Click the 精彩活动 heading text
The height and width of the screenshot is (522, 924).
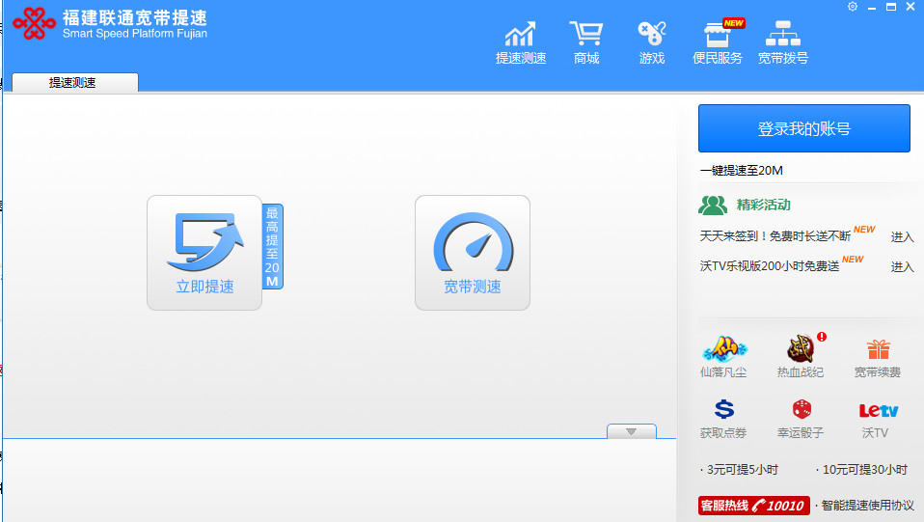pos(763,206)
